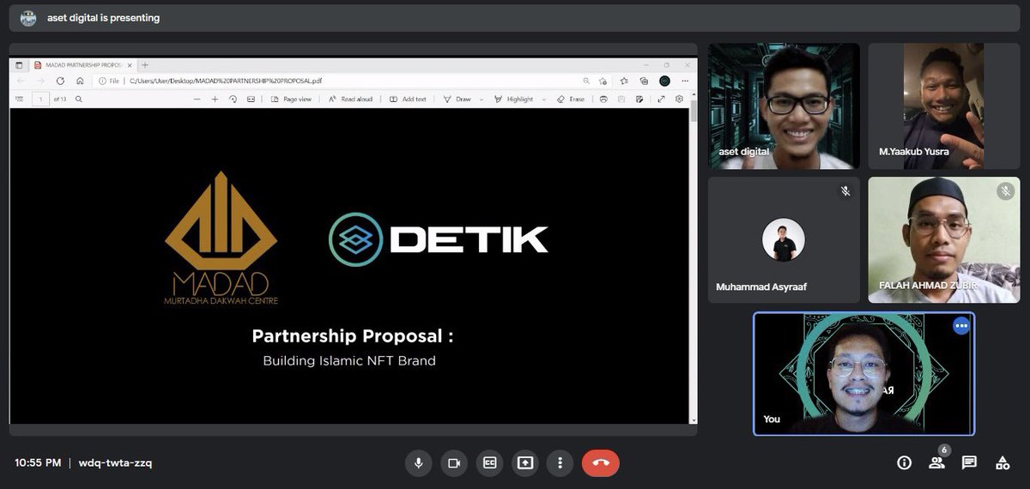Enter PDF full screen mode

[x=661, y=100]
